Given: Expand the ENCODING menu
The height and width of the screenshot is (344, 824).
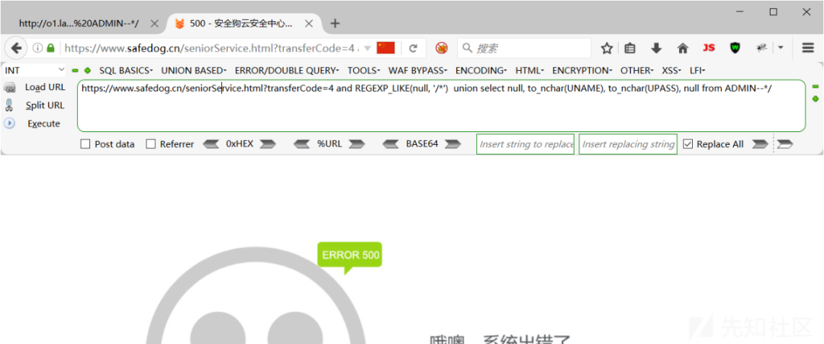Looking at the screenshot, I should tap(481, 70).
